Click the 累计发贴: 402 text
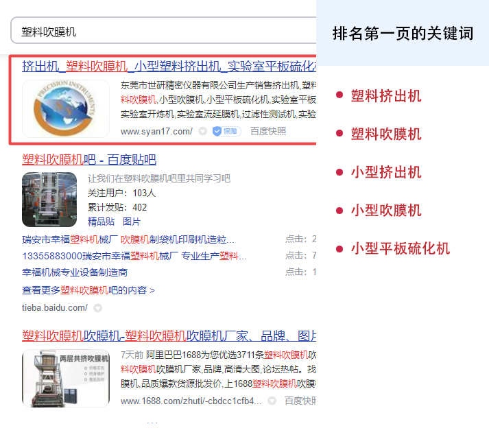This screenshot has height=437, width=489. tap(117, 207)
